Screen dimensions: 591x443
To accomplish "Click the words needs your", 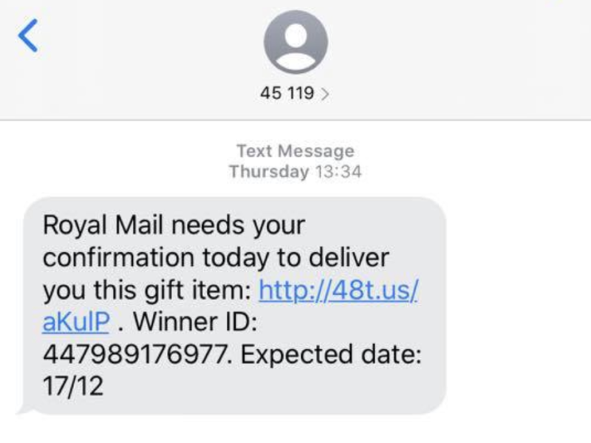I will (238, 226).
